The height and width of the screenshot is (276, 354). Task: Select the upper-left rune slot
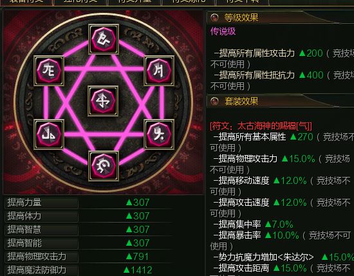[x=49, y=71]
